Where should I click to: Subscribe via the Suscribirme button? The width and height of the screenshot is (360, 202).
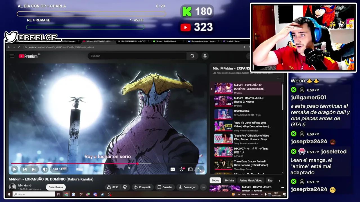pos(56,187)
